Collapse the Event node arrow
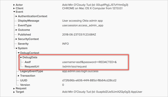This screenshot has height=97, width=168. coord(14,12)
